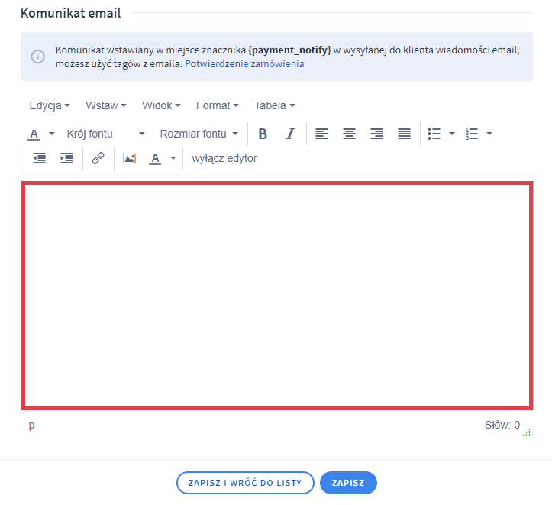Align text right
The height and width of the screenshot is (505, 552).
376,134
